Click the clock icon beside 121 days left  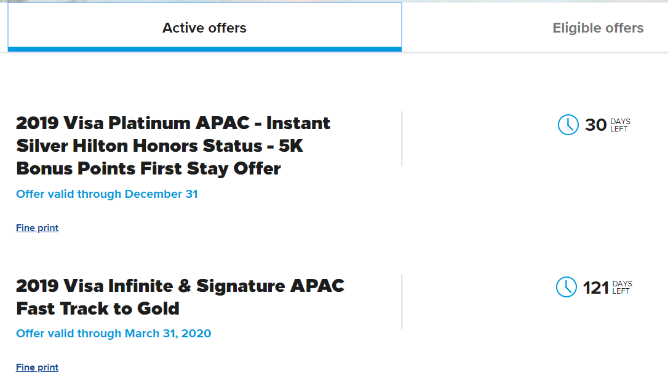567,287
